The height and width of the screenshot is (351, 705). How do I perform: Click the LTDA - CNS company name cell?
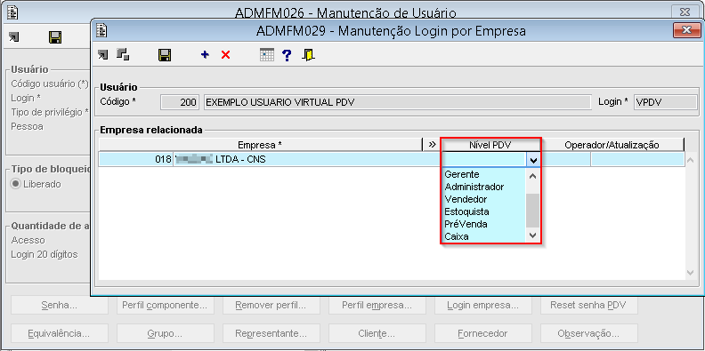tap(307, 159)
